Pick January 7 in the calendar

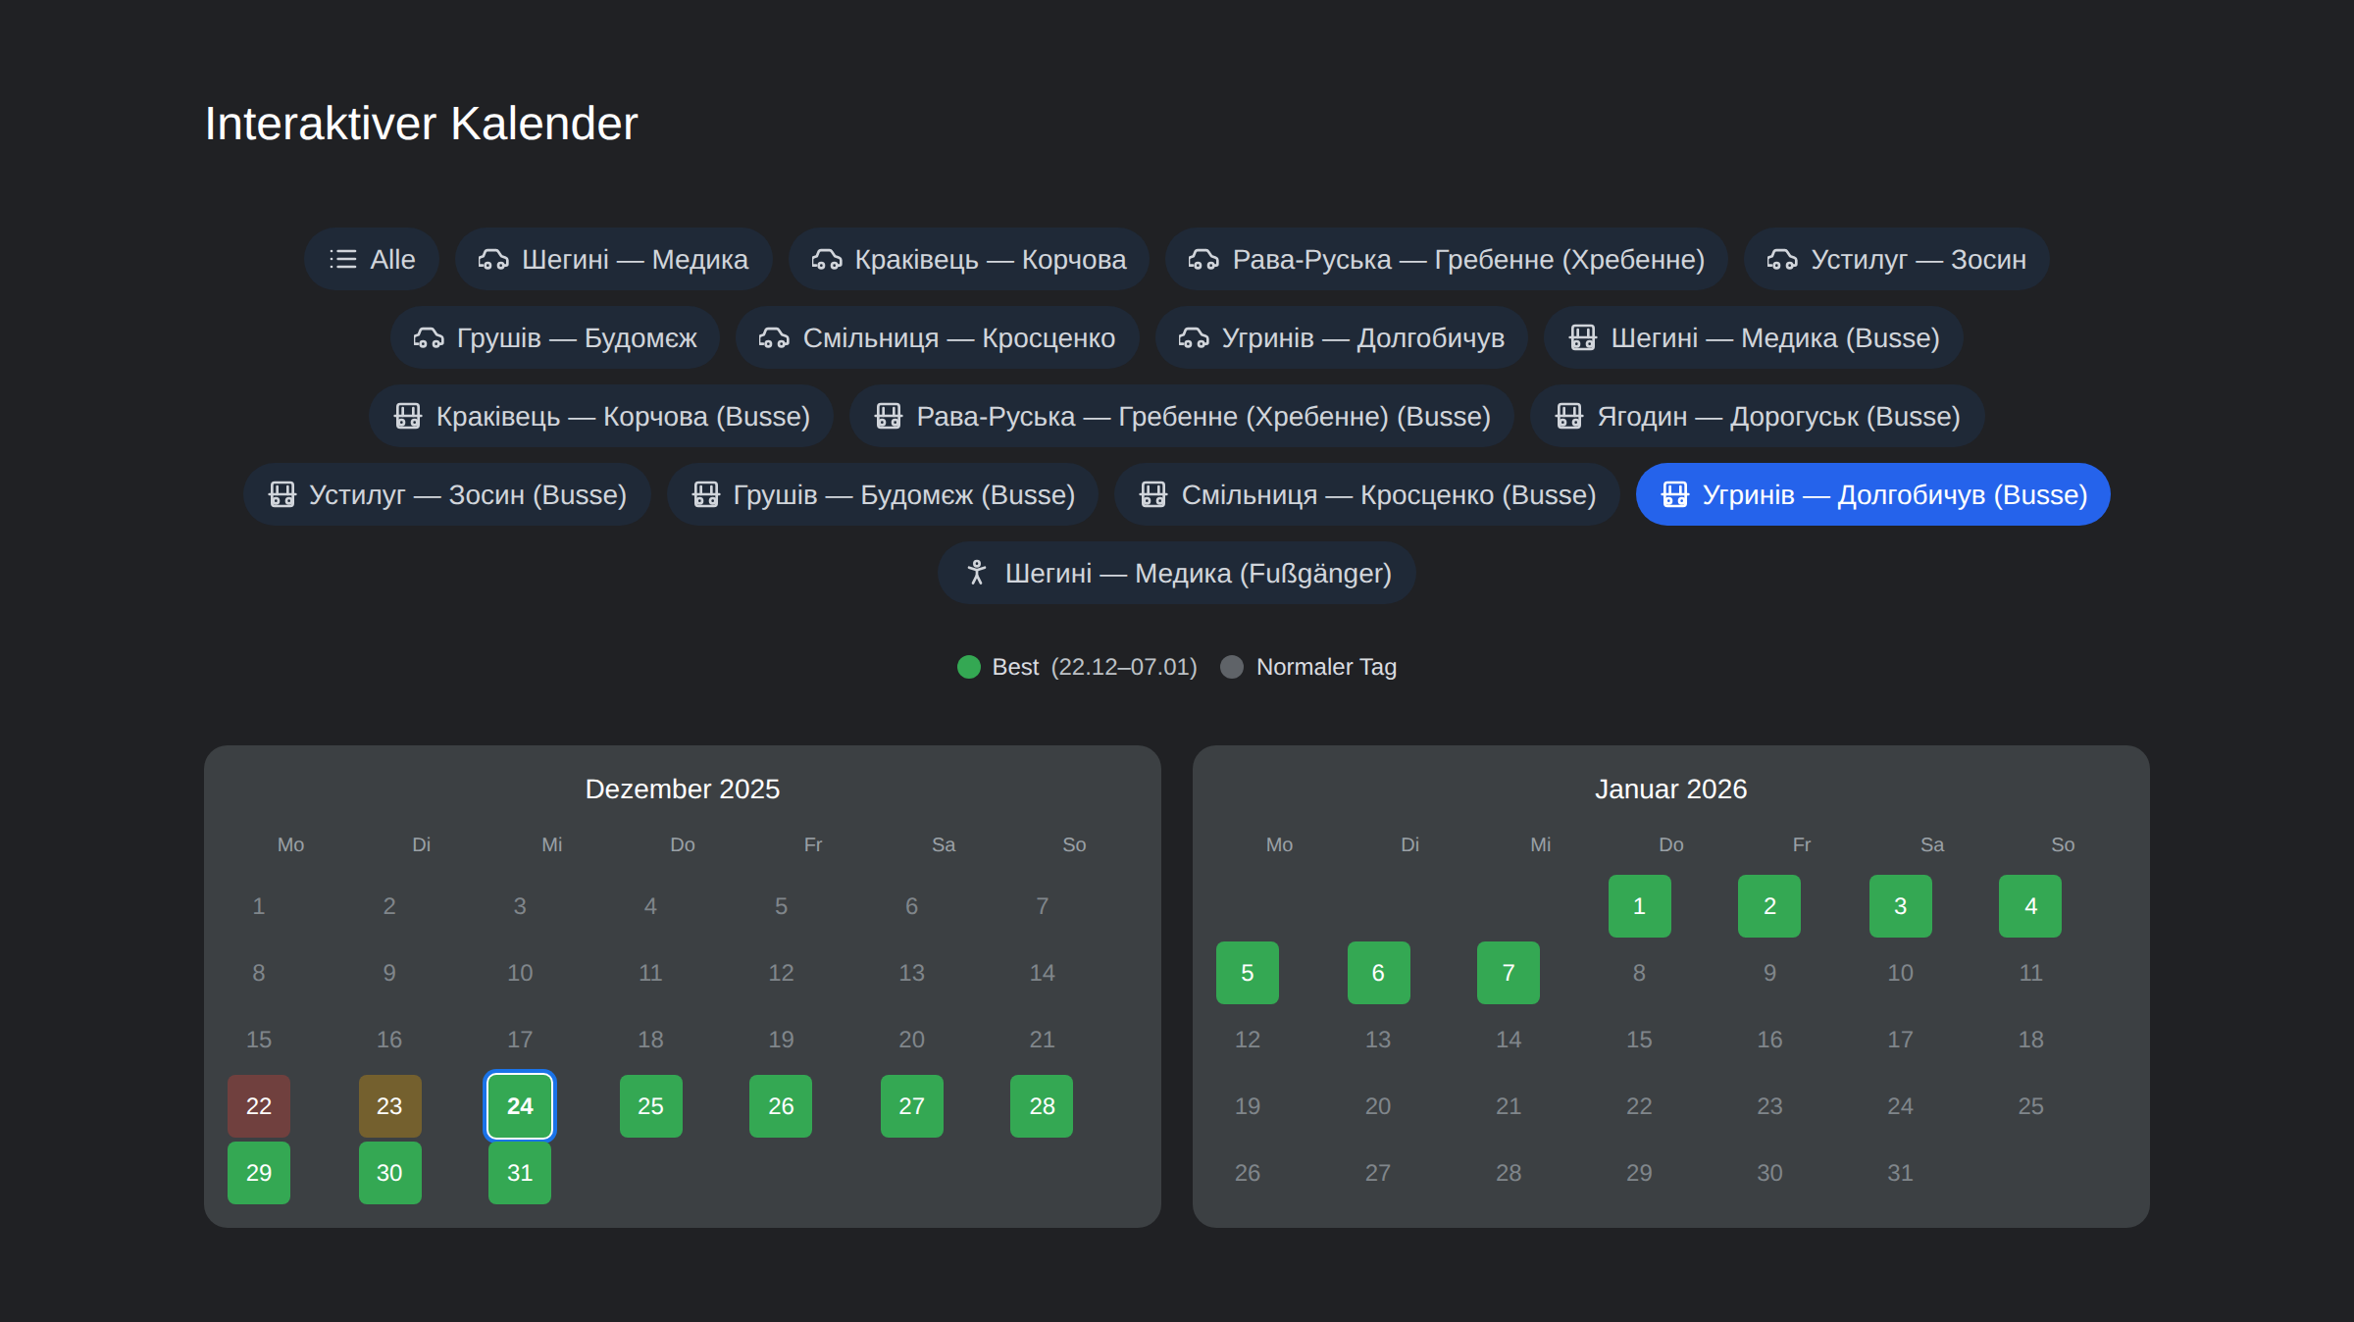pyautogui.click(x=1508, y=973)
